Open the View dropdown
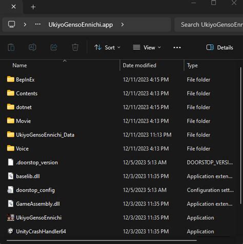 tap(147, 47)
